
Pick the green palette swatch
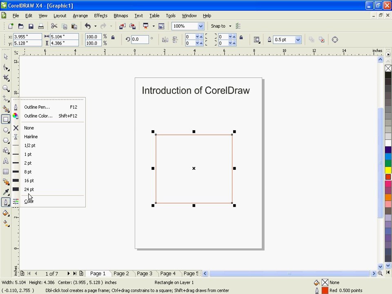(x=388, y=163)
